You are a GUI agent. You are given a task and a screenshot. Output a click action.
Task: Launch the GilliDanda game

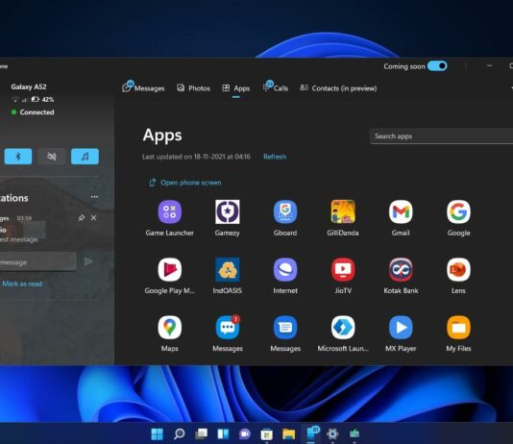coord(343,211)
